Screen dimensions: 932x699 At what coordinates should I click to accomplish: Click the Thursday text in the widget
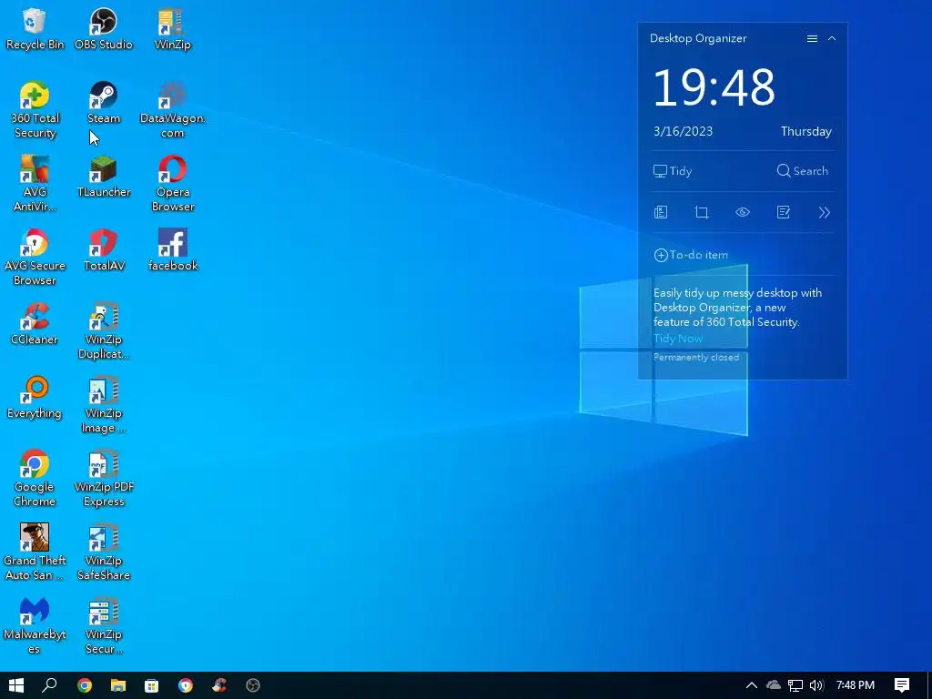806,131
